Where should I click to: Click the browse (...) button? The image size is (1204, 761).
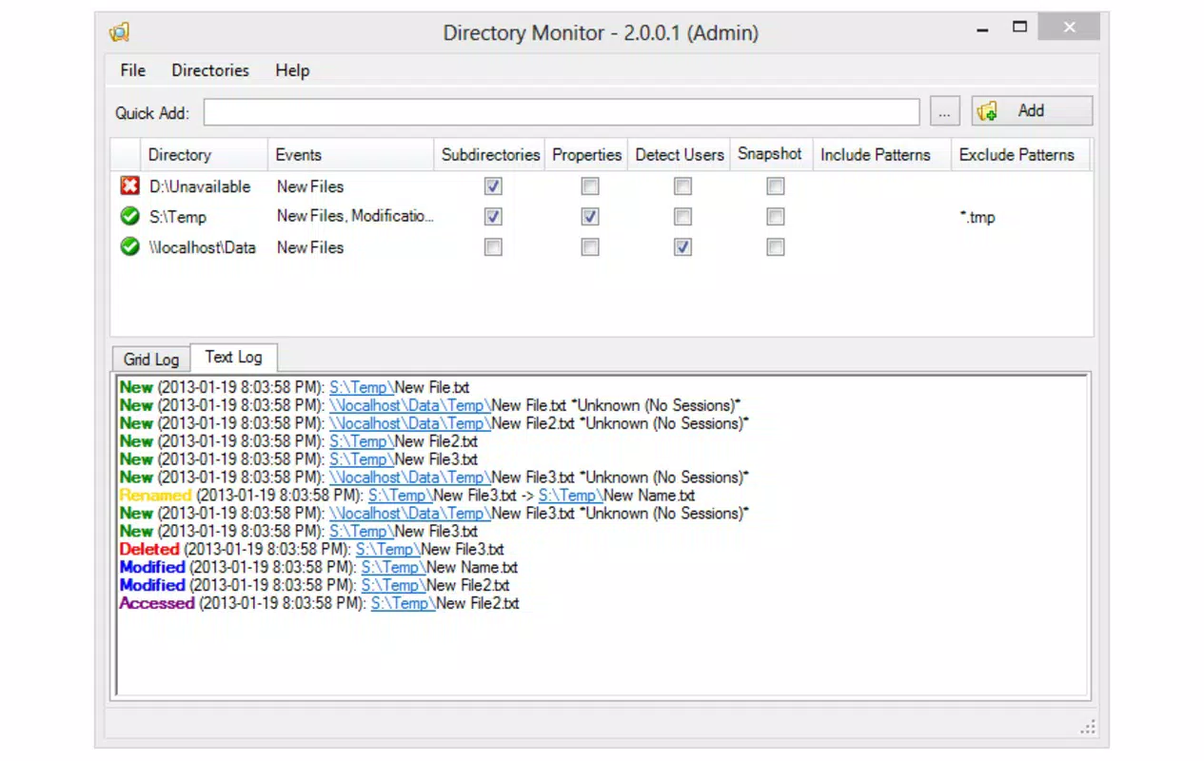pos(944,112)
